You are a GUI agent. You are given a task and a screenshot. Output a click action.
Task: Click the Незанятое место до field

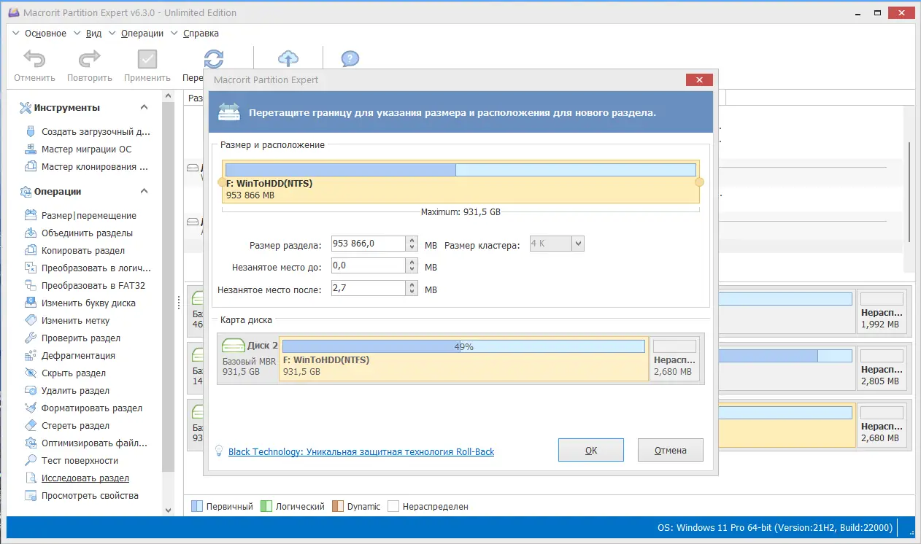(369, 267)
